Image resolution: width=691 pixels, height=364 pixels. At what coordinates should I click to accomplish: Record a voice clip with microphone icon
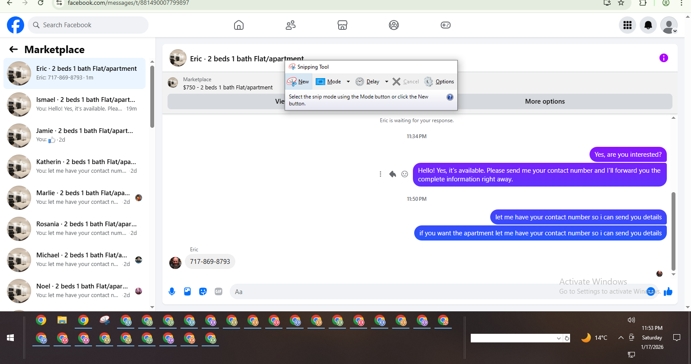click(172, 291)
